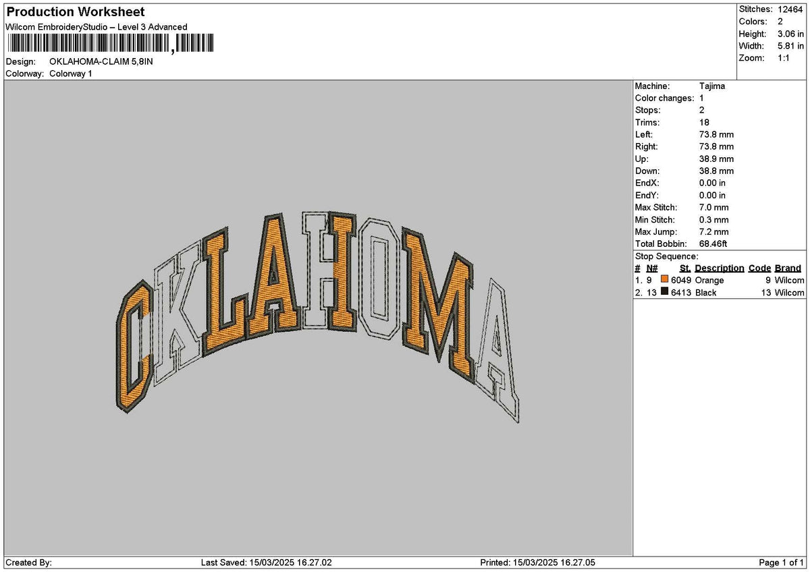Select stitch count 6049 in Orange row
The image size is (810, 572).
681,281
